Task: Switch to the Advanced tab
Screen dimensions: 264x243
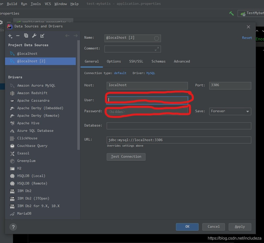Action: click(x=182, y=61)
